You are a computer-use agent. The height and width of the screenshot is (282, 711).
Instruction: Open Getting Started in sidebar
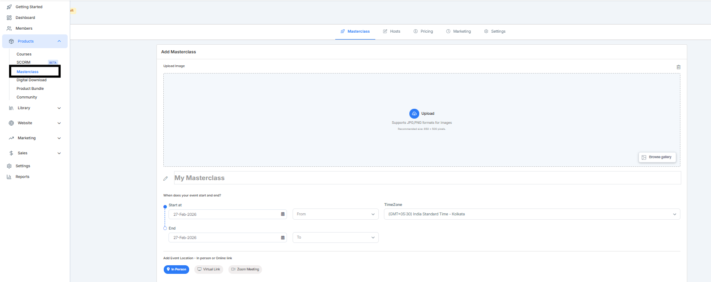(x=29, y=7)
